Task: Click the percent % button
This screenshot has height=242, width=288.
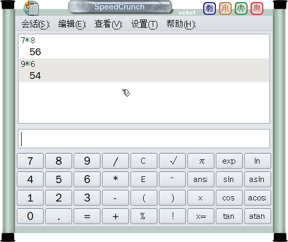Action: pos(144,216)
